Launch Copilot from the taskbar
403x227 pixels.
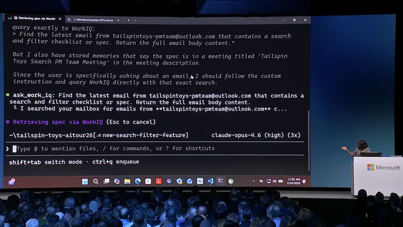click(x=117, y=182)
